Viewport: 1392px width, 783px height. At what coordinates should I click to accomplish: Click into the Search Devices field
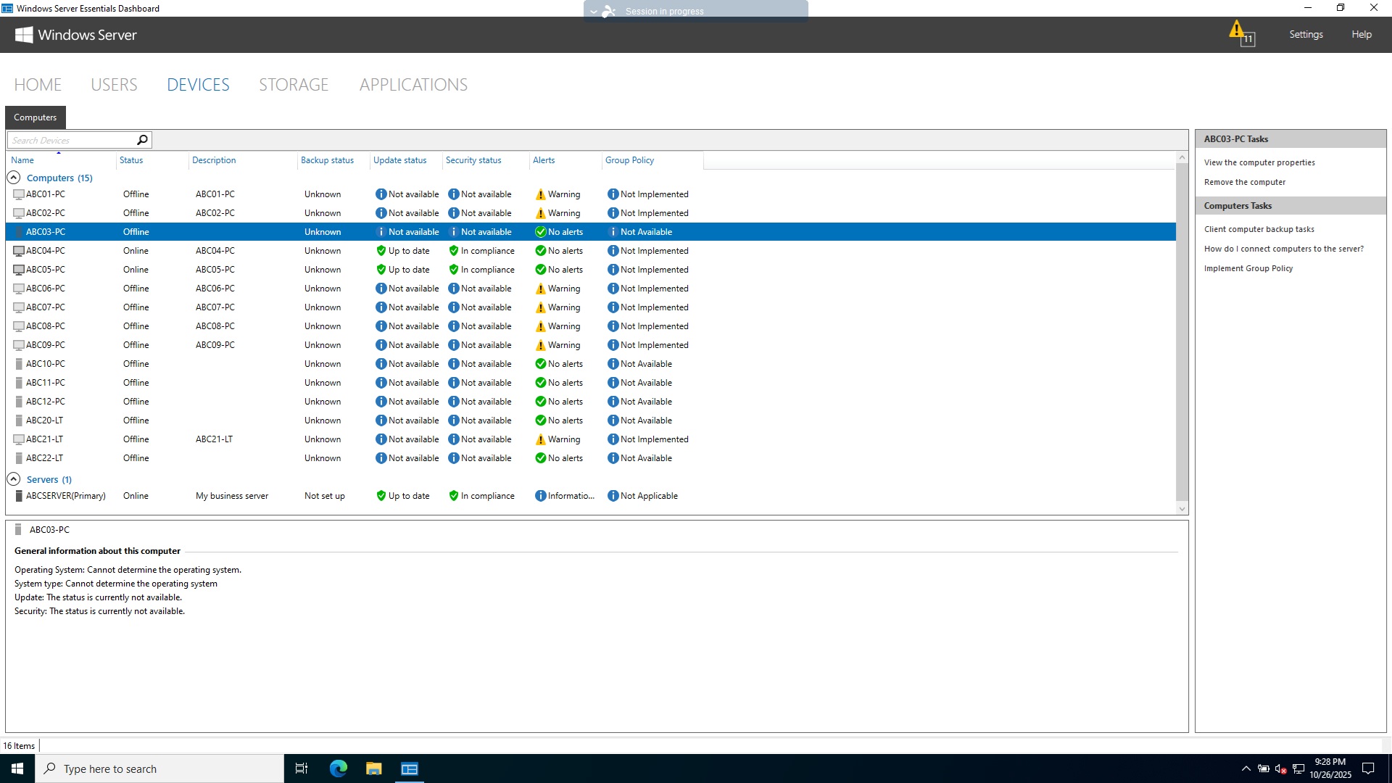72,140
